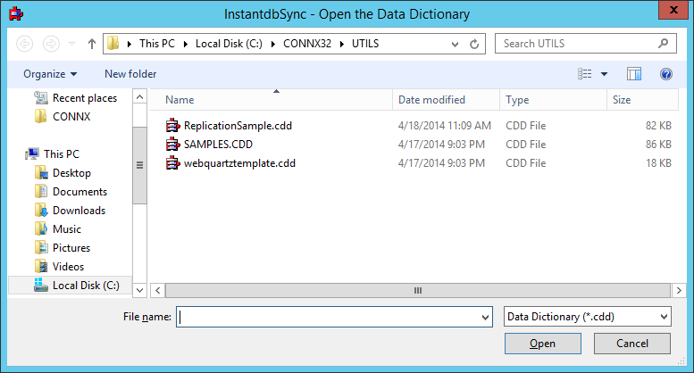
Task: Sort files by the Name column
Action: (x=271, y=100)
